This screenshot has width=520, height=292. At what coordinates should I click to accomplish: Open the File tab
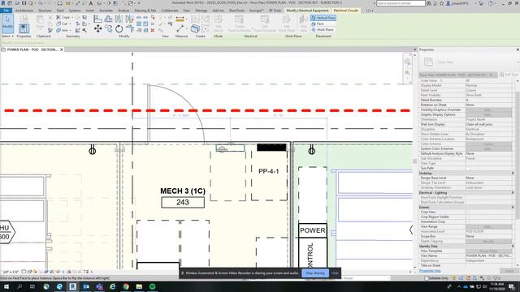tap(6, 11)
